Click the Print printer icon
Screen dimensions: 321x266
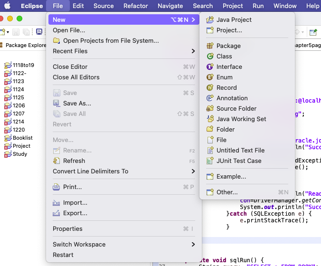pyautogui.click(x=57, y=187)
